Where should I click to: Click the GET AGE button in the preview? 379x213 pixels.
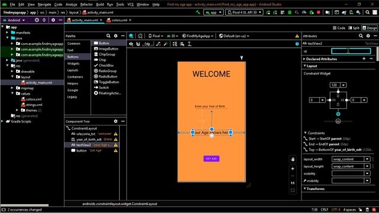pos(211,159)
